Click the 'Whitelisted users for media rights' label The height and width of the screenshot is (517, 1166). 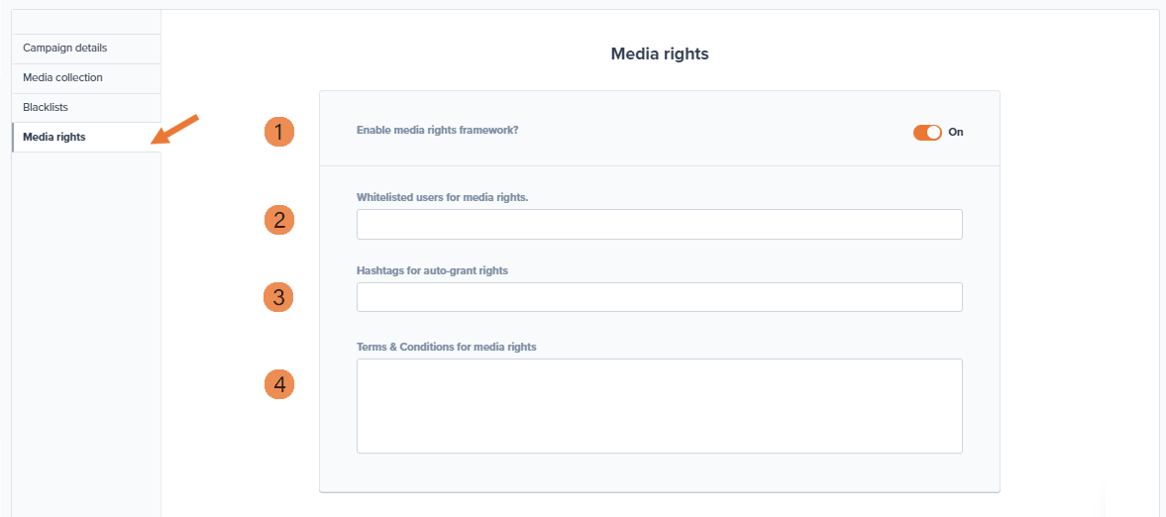[x=442, y=197]
